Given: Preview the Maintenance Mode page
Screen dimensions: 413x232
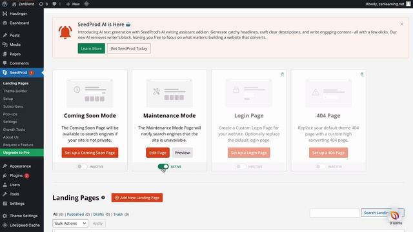Looking at the screenshot, I should pyautogui.click(x=182, y=153).
